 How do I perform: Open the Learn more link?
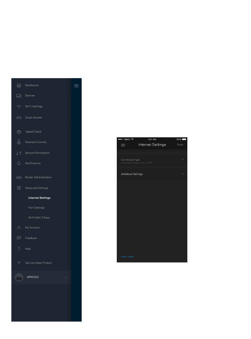coord(127,257)
